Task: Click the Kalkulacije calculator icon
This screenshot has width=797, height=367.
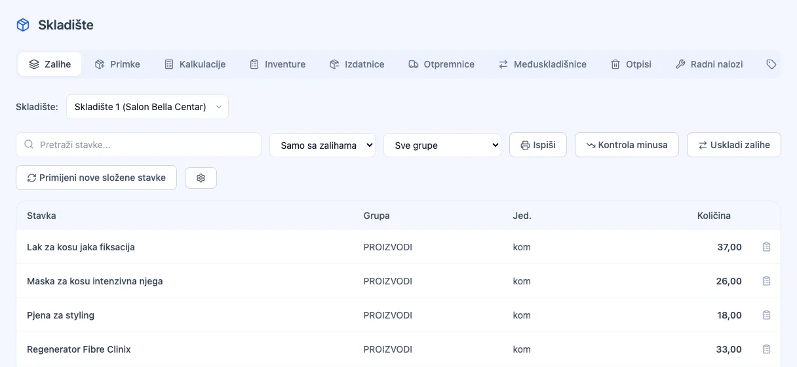Action: [x=168, y=64]
